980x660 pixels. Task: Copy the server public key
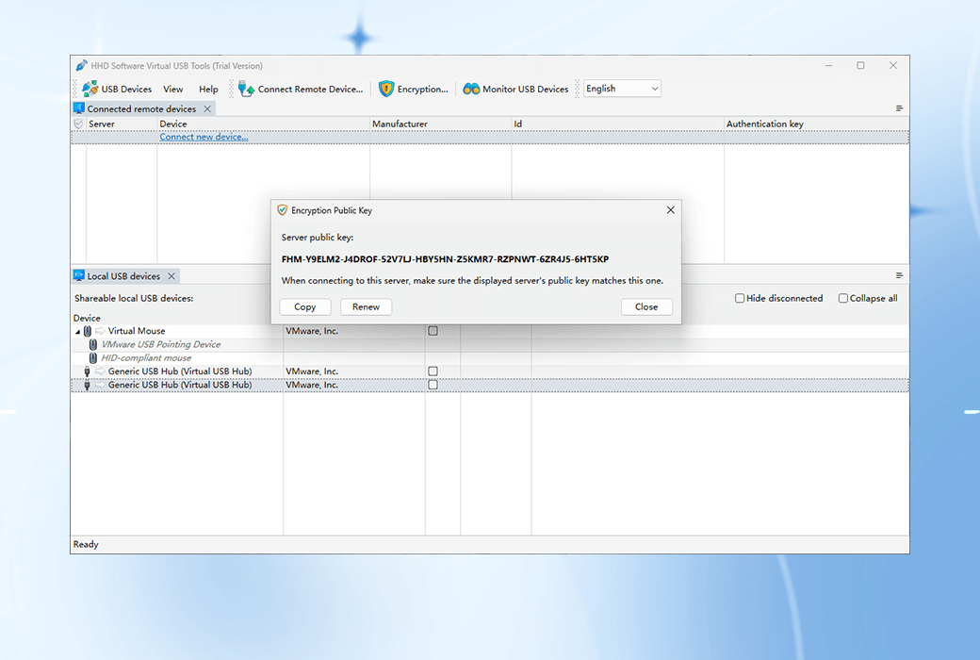click(304, 306)
